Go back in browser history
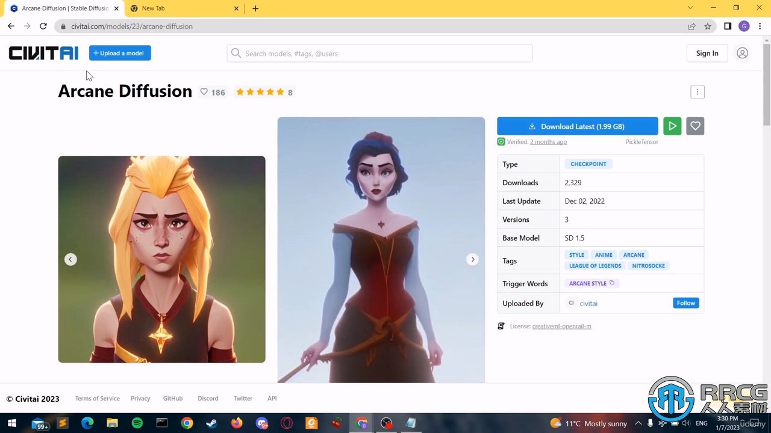Viewport: 771px width, 433px height. pyautogui.click(x=11, y=26)
